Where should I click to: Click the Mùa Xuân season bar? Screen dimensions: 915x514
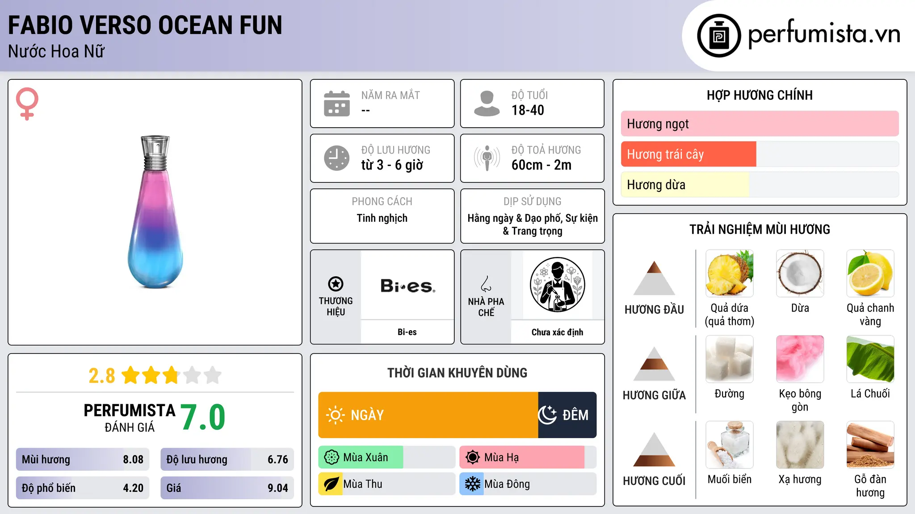tap(387, 457)
